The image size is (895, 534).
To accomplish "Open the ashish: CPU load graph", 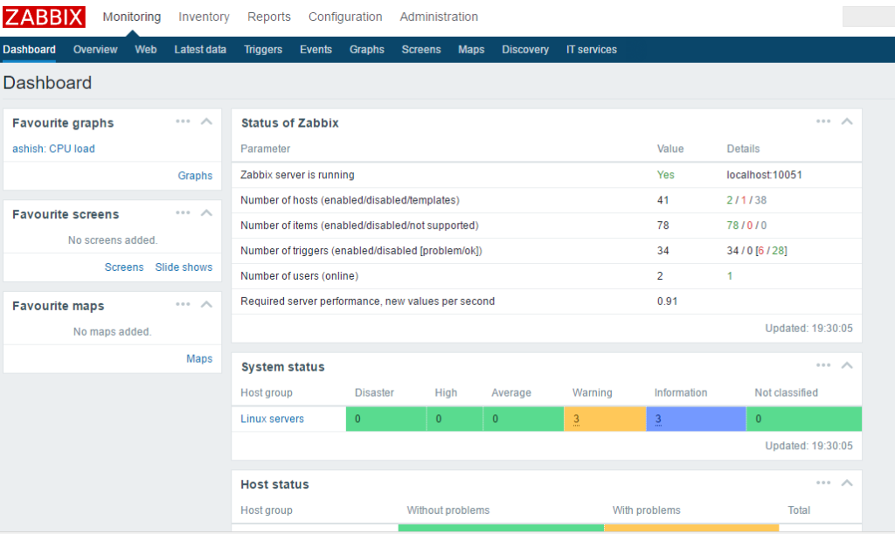I will pyautogui.click(x=52, y=149).
